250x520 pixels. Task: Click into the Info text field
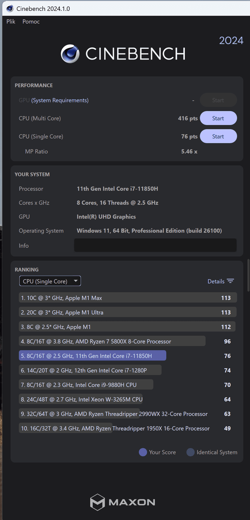pyautogui.click(x=155, y=245)
